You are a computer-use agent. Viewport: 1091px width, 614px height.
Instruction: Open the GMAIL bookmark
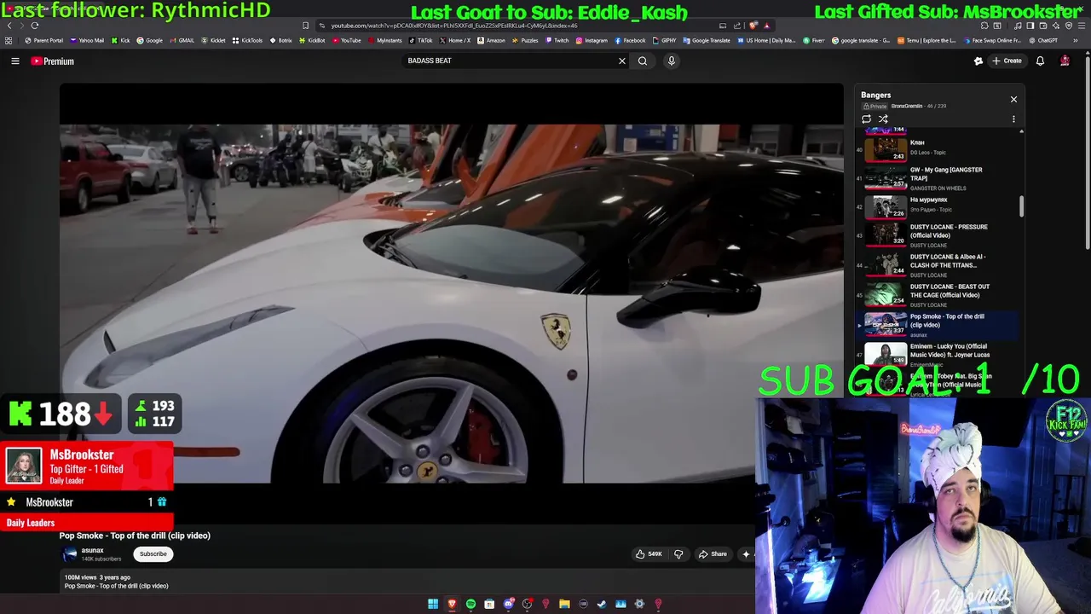[x=182, y=40]
